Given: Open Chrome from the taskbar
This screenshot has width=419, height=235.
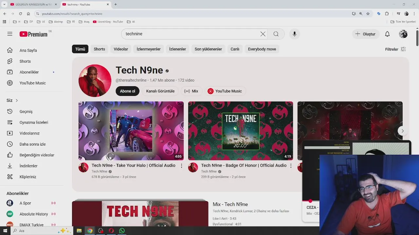Looking at the screenshot, I should pyautogui.click(x=90, y=231).
